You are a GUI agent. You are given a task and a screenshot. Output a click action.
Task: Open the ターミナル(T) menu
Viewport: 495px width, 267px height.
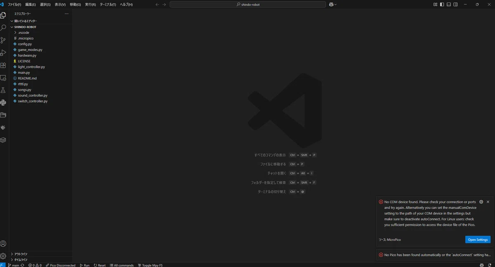point(108,5)
